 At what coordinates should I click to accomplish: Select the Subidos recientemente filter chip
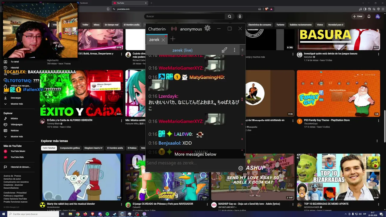click(301, 25)
